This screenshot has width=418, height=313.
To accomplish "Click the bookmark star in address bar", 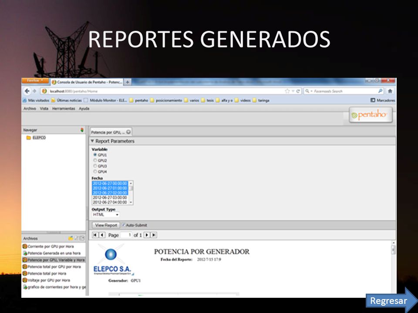I will pyautogui.click(x=287, y=91).
